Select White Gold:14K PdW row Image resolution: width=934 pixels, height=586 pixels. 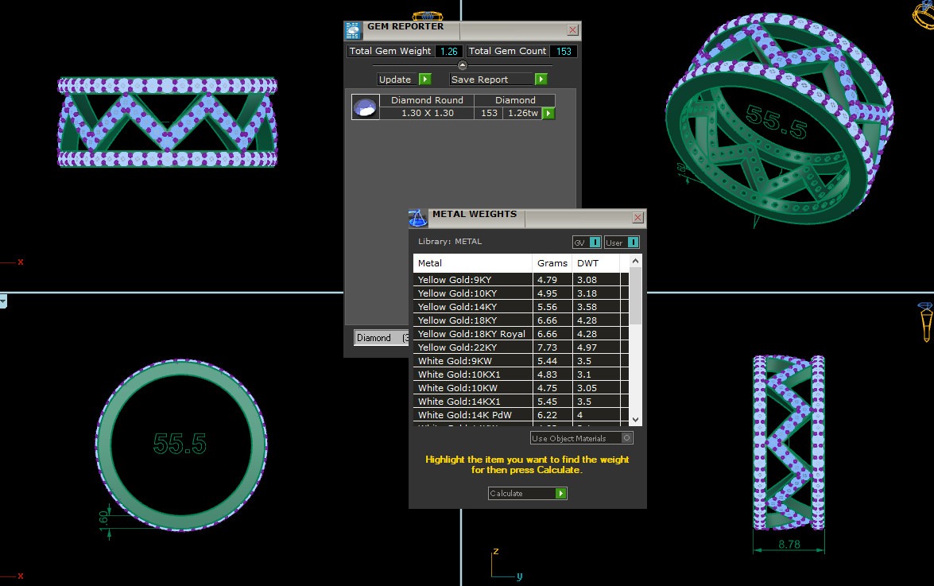point(472,415)
